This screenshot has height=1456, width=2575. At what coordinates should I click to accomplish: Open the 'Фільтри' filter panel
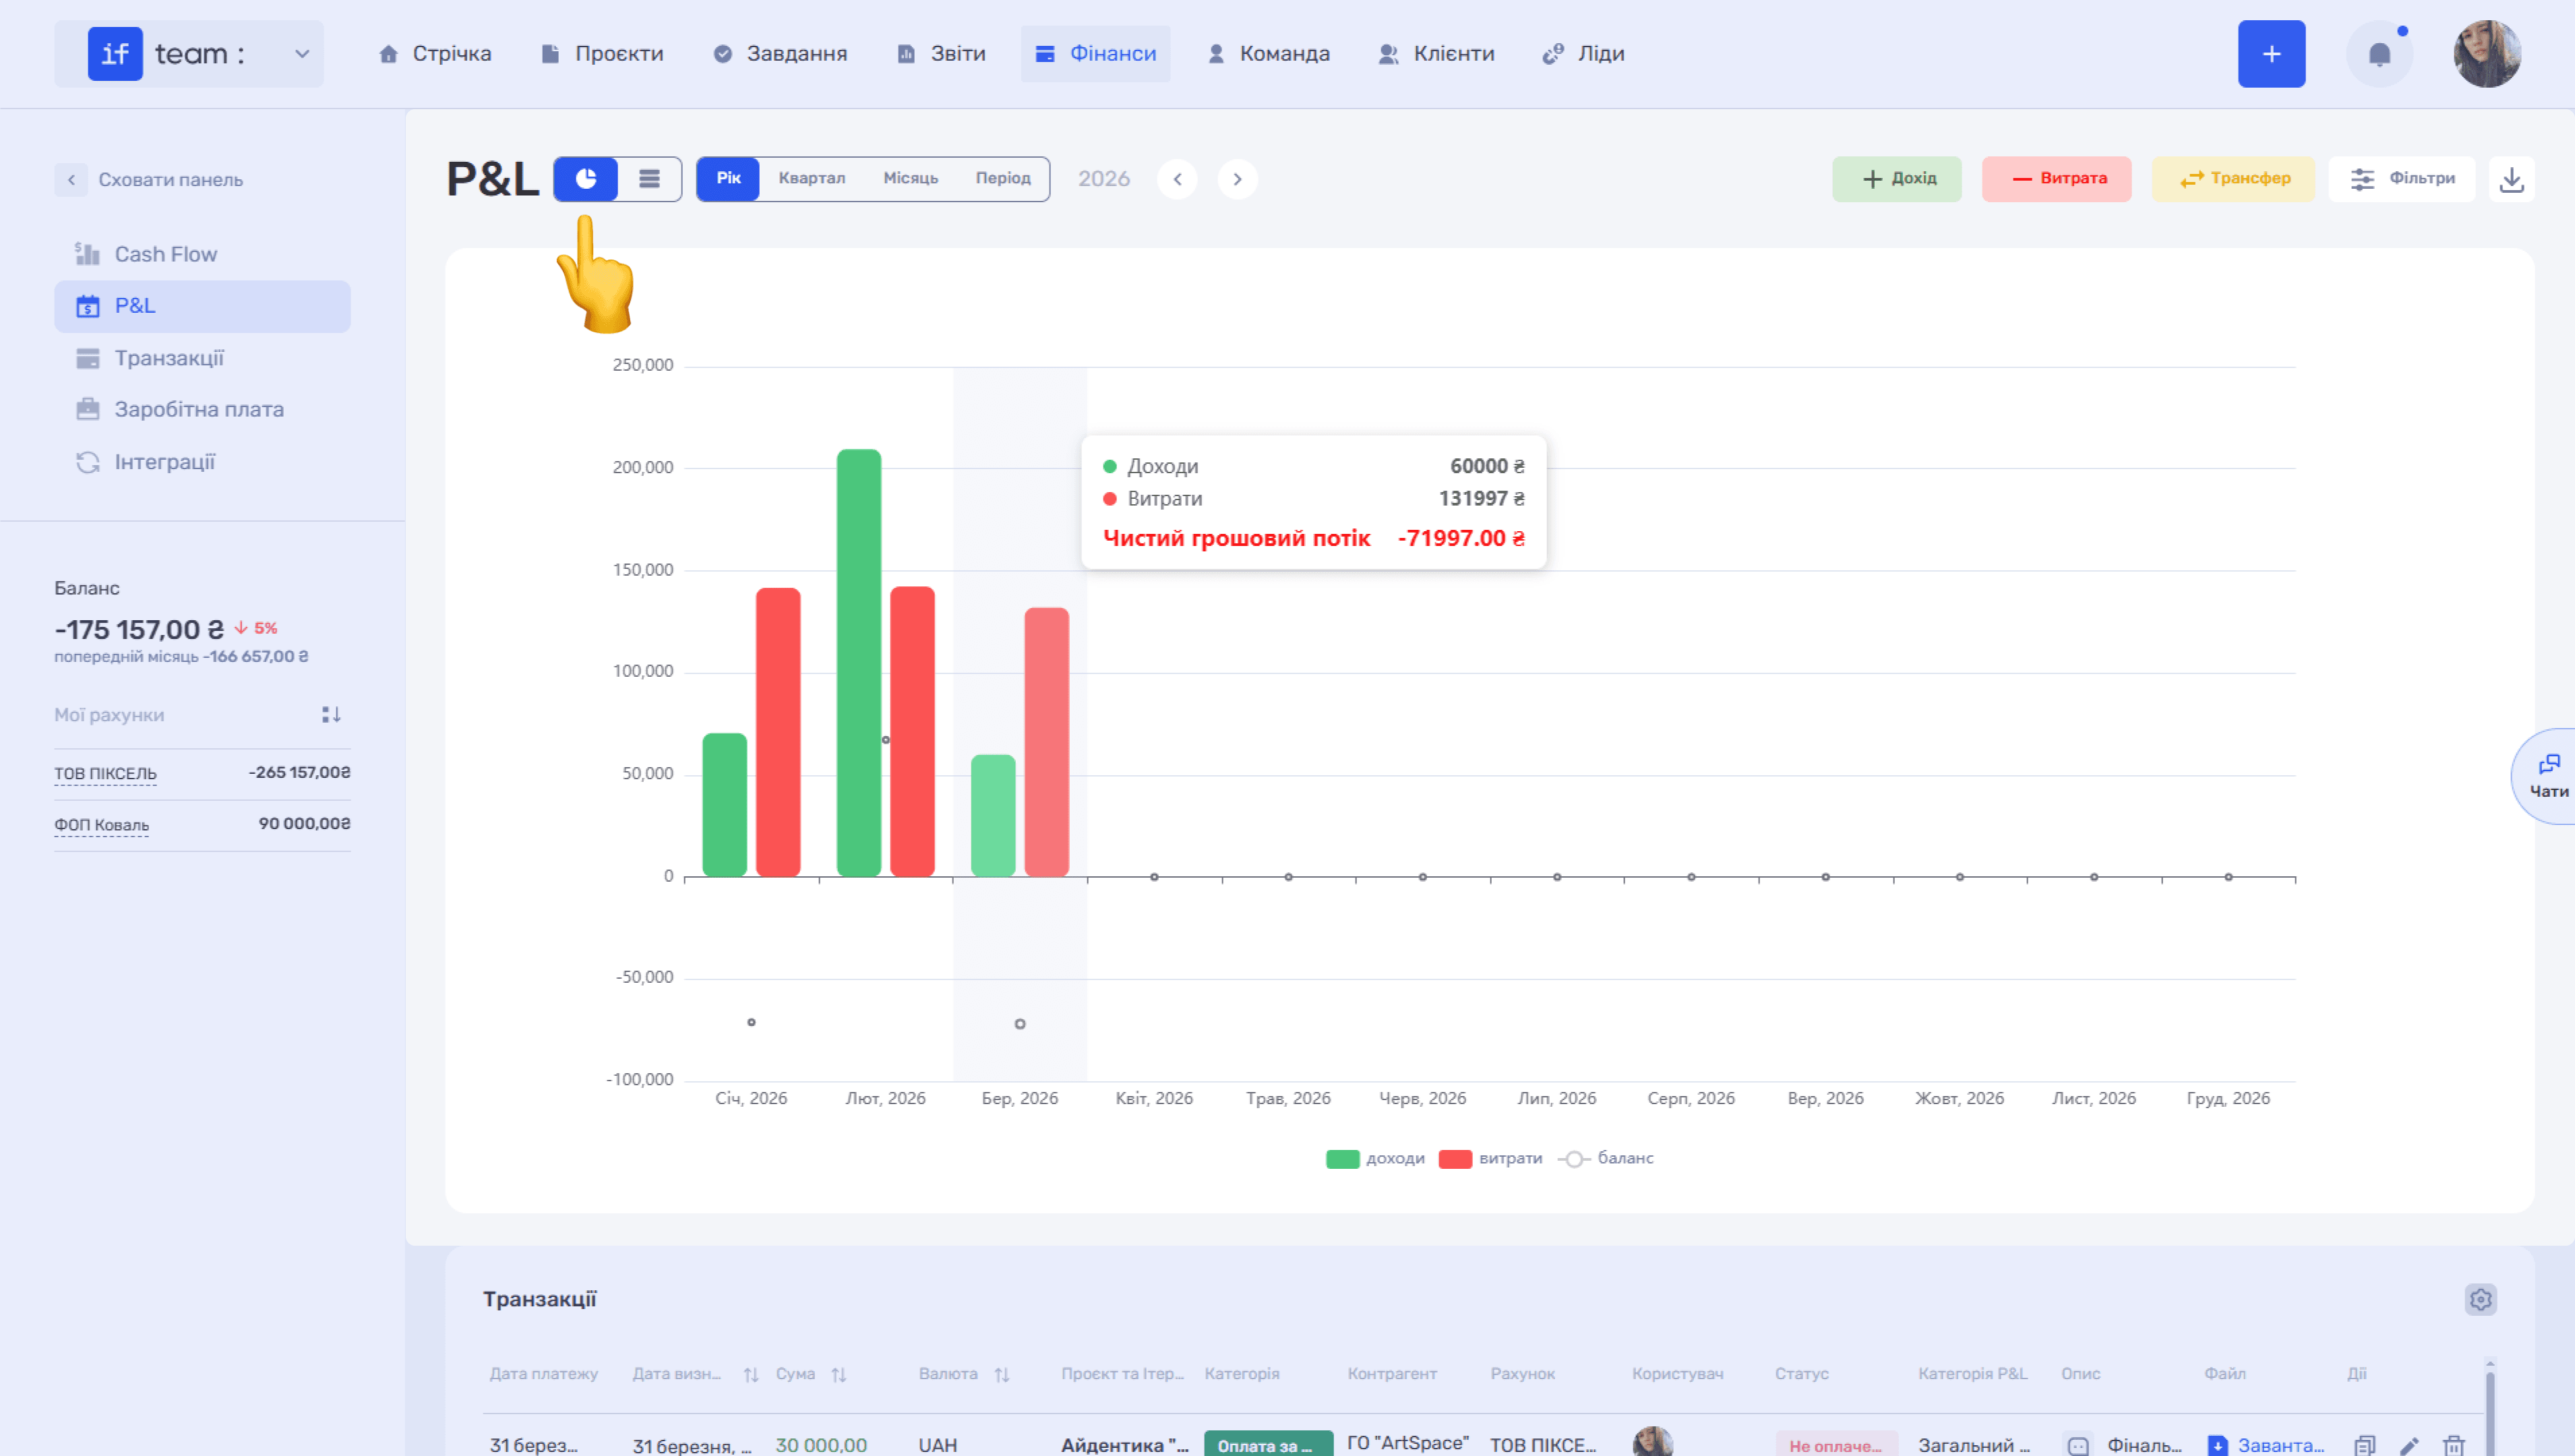click(2402, 179)
